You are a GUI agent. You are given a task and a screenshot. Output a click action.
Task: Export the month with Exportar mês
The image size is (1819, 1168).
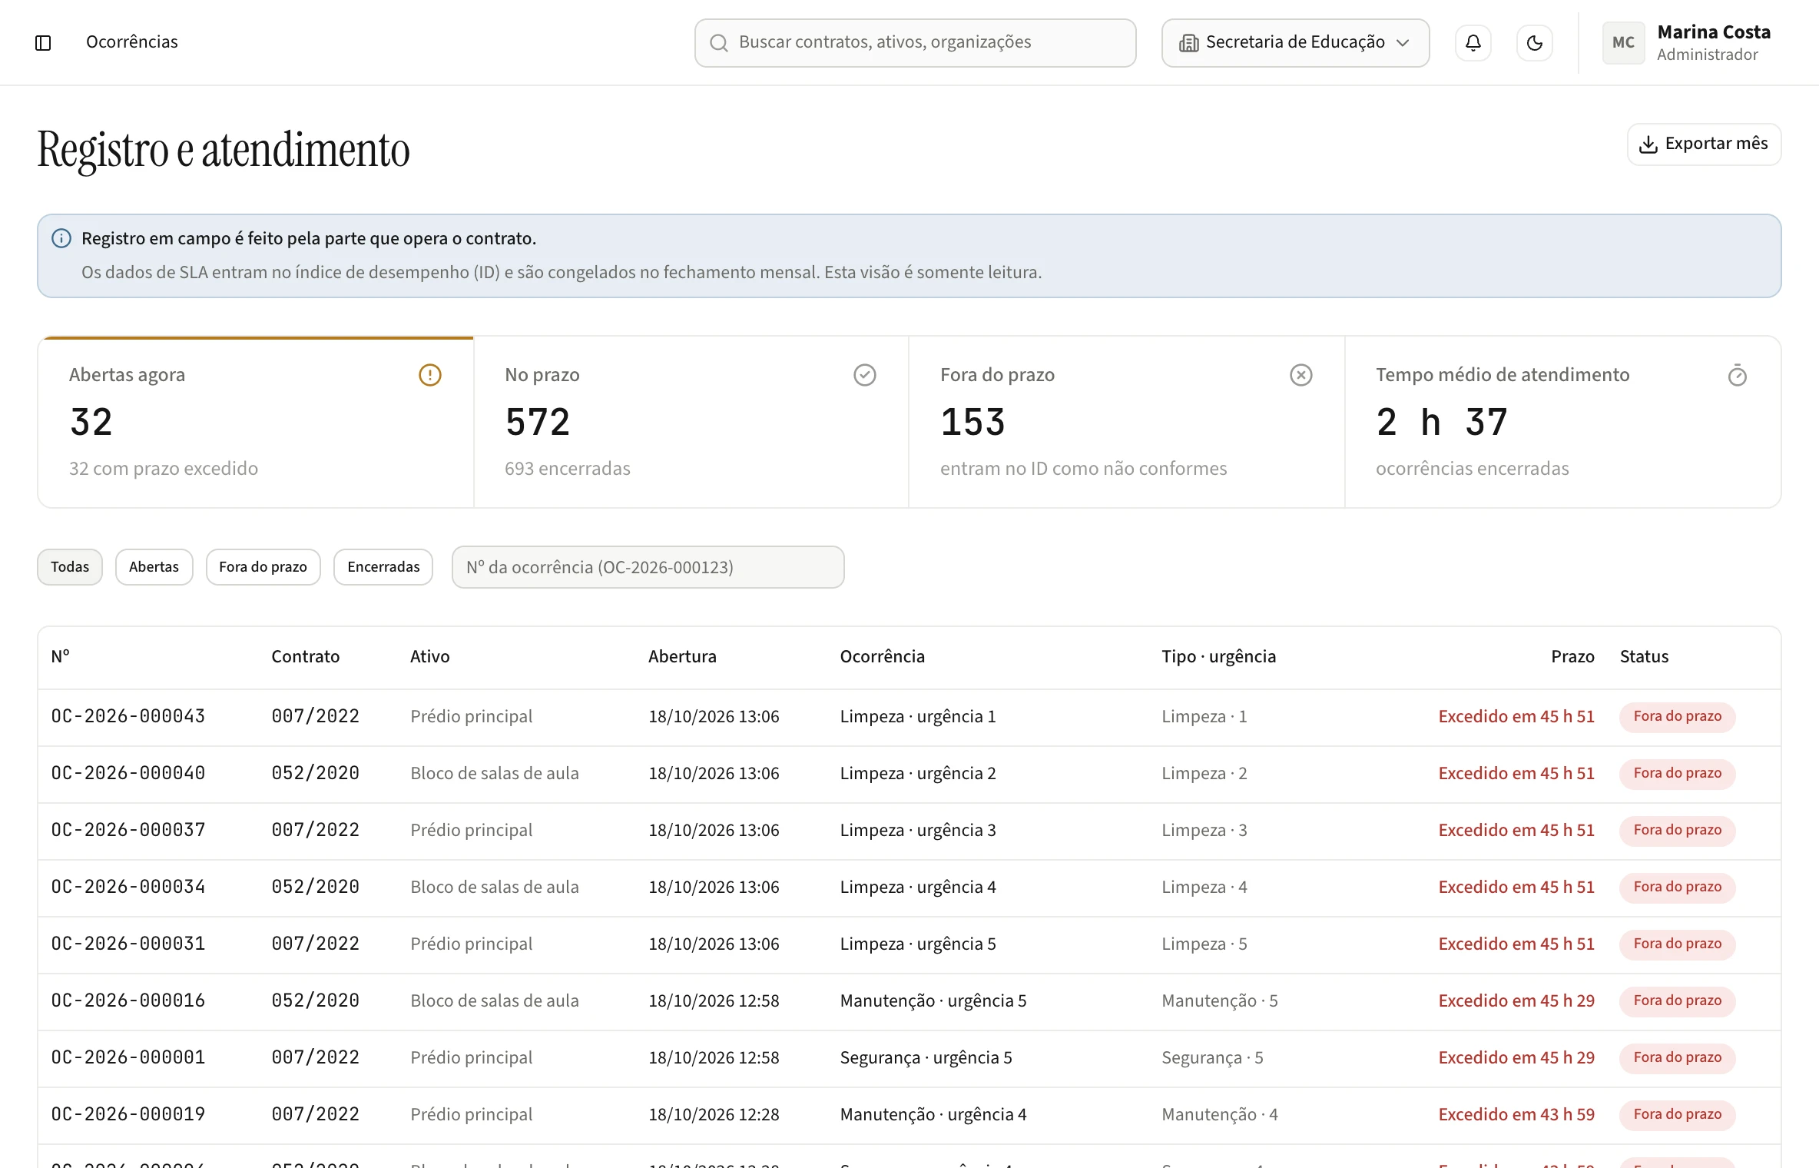click(1704, 144)
